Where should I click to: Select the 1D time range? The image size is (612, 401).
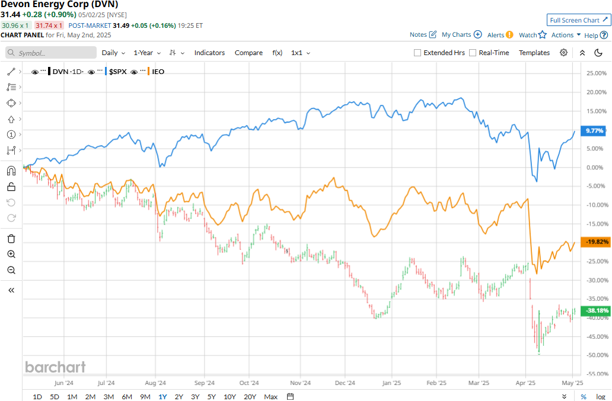point(37,397)
